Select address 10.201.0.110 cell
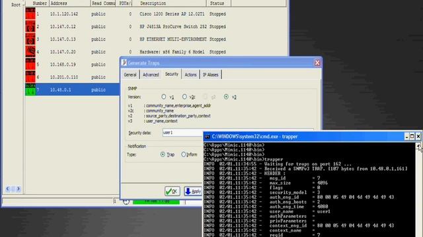The height and width of the screenshot is (237, 423). click(64, 77)
